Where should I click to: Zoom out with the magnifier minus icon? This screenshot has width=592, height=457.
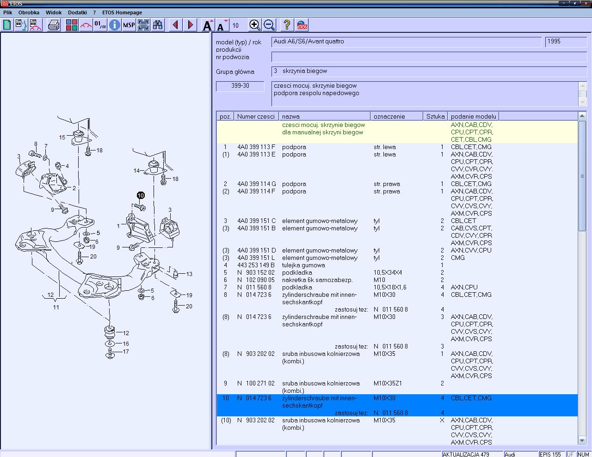pos(269,25)
